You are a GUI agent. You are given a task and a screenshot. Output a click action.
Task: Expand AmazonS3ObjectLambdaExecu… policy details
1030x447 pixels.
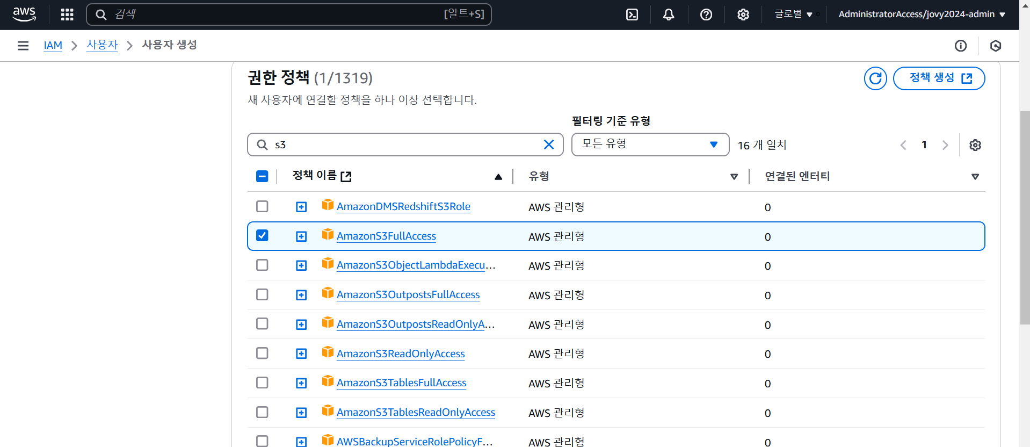pyautogui.click(x=301, y=265)
